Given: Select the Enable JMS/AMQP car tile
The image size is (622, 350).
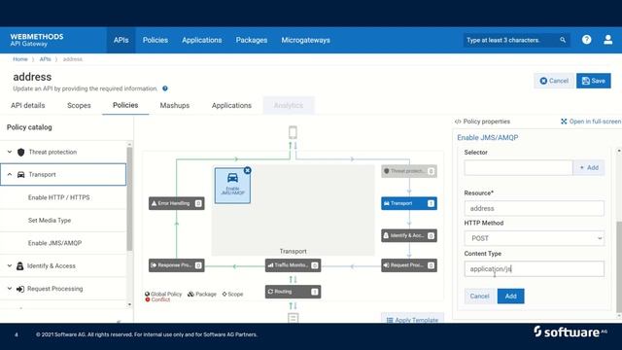Looking at the screenshot, I should [x=232, y=186].
